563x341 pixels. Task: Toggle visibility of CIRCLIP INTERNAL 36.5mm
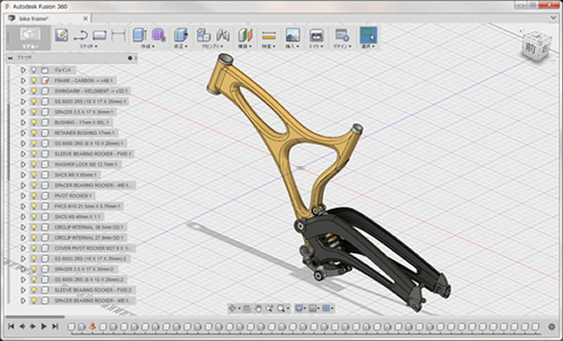point(34,227)
